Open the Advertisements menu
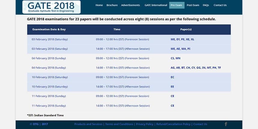This screenshot has height=129, width=258. tap(130, 5)
